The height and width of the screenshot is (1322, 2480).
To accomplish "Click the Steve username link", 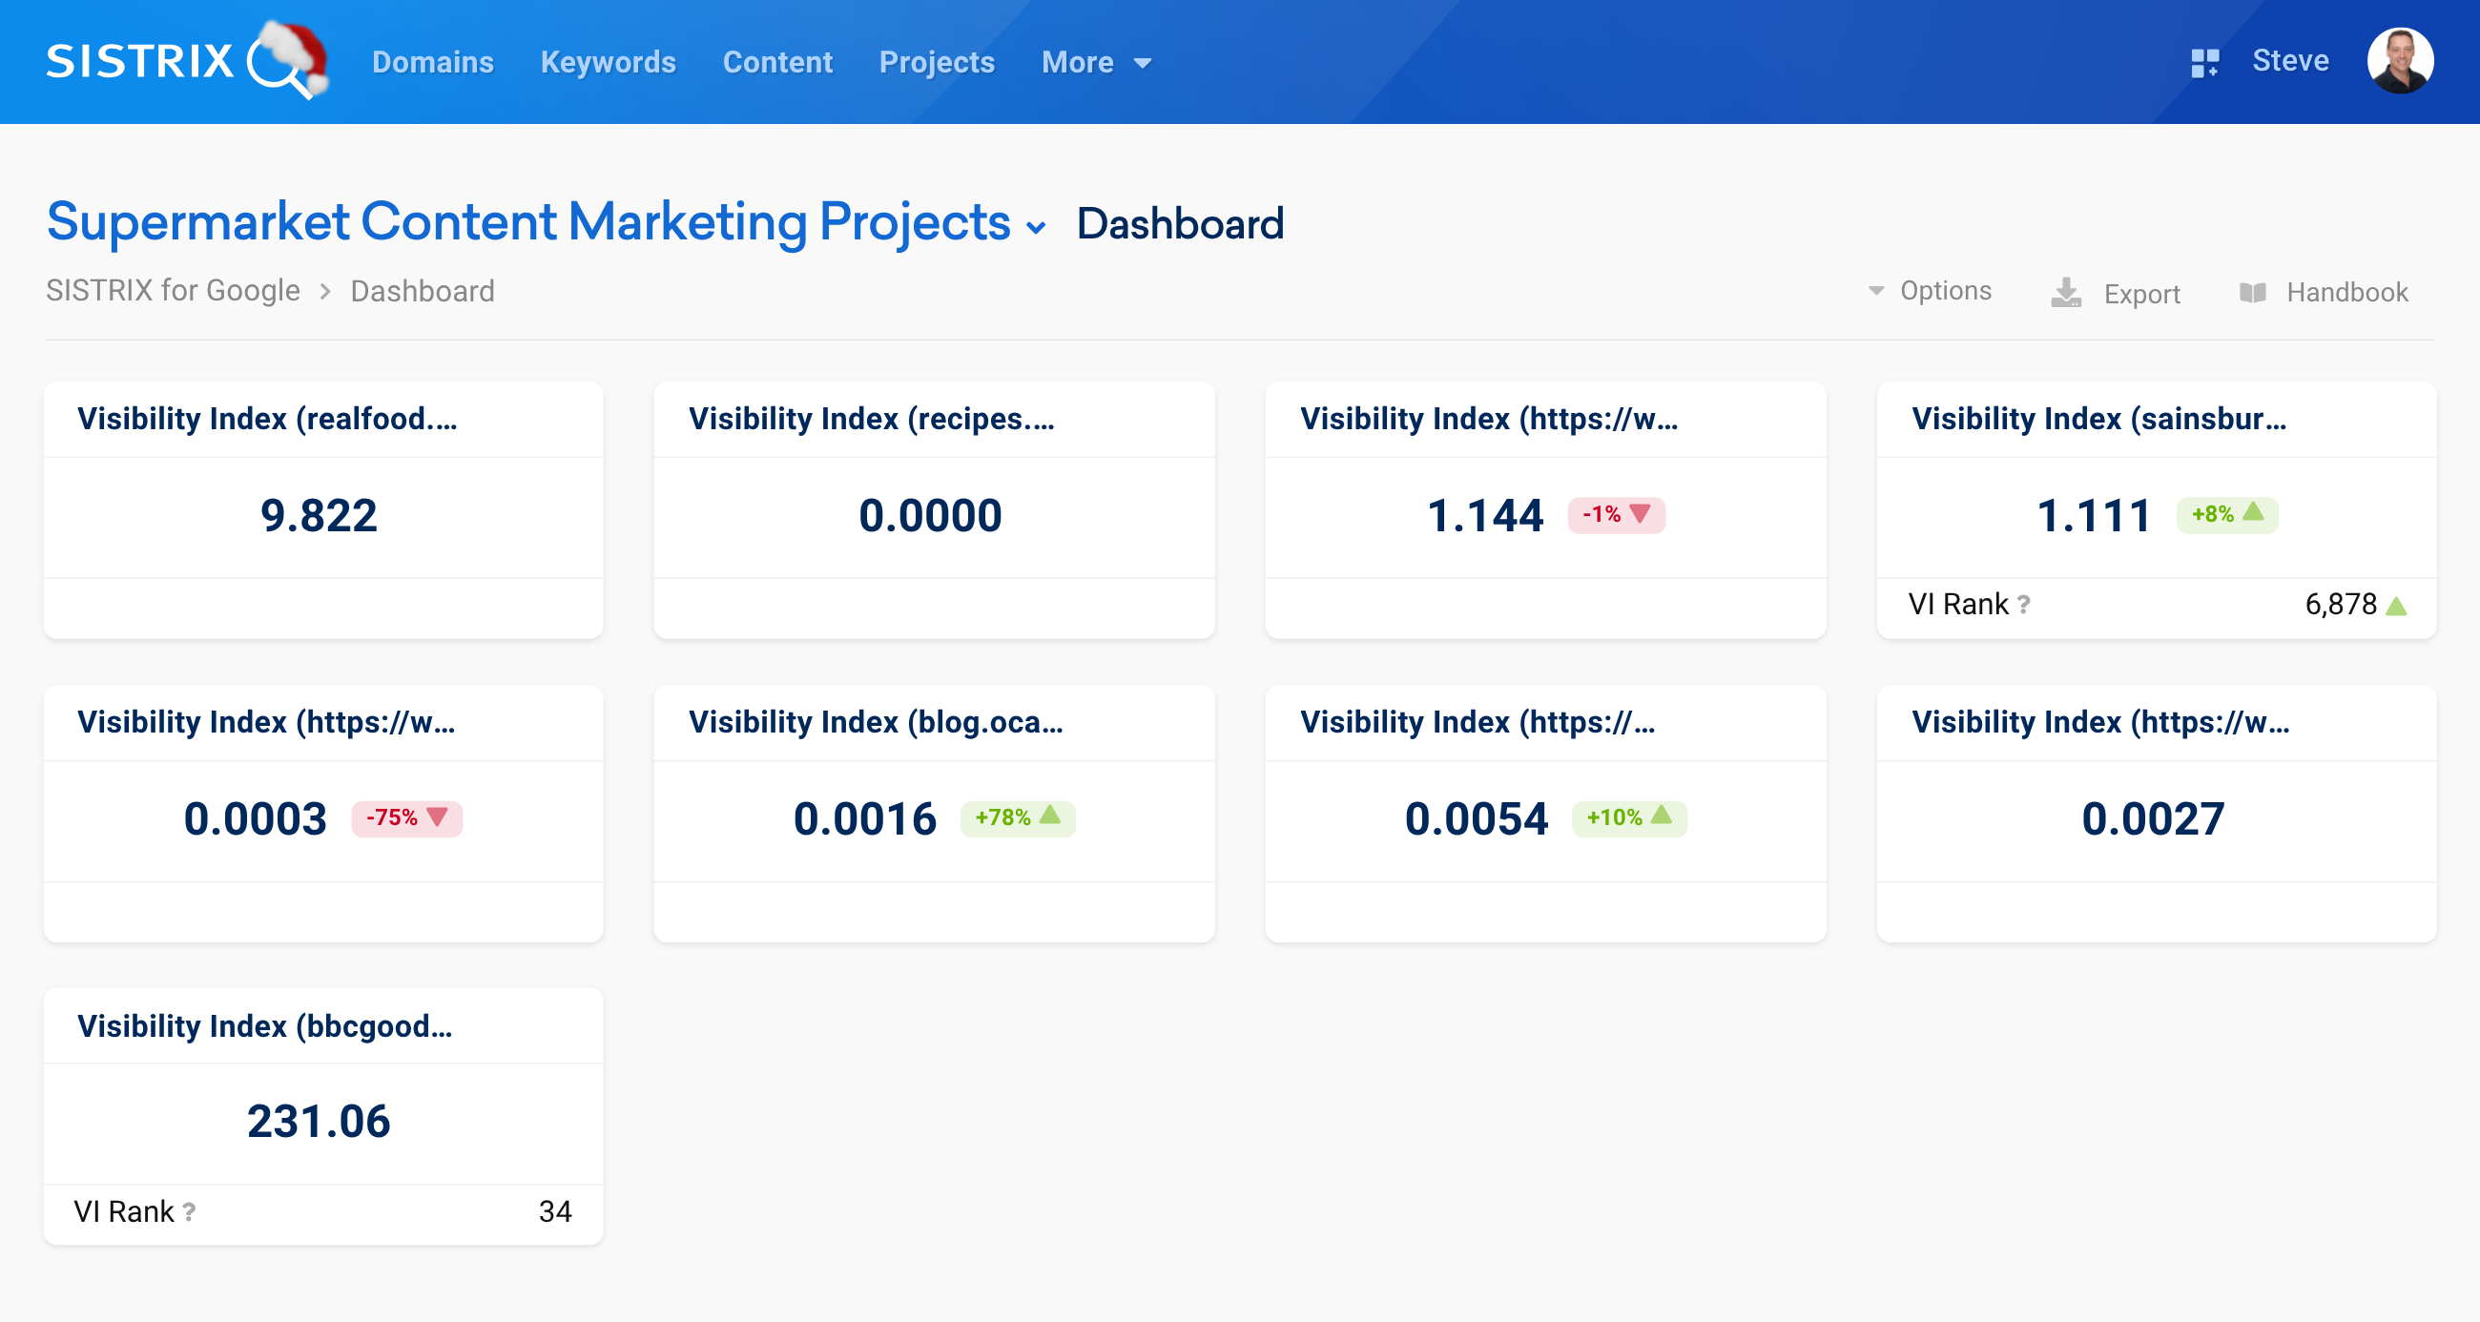I will (x=2289, y=61).
